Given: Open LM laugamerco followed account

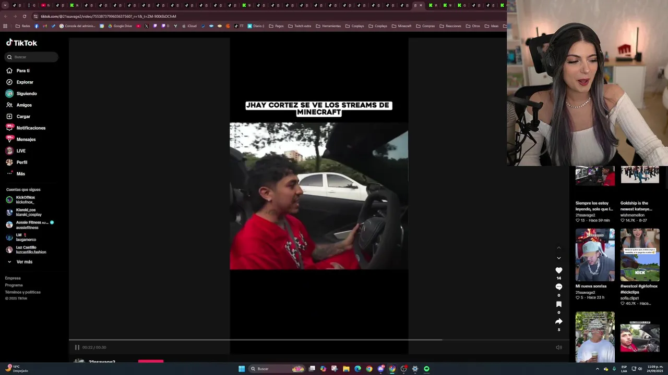Looking at the screenshot, I should click(x=21, y=237).
